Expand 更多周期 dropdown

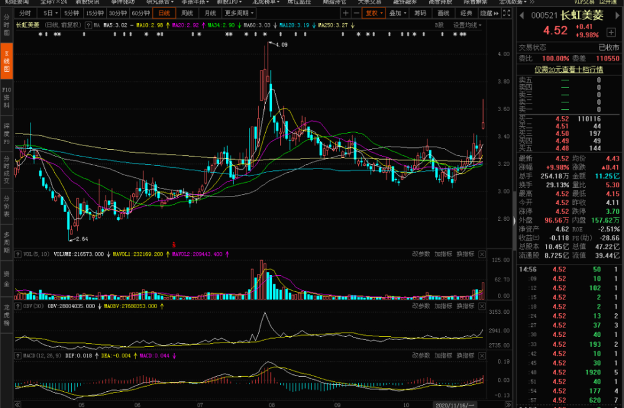(x=239, y=13)
